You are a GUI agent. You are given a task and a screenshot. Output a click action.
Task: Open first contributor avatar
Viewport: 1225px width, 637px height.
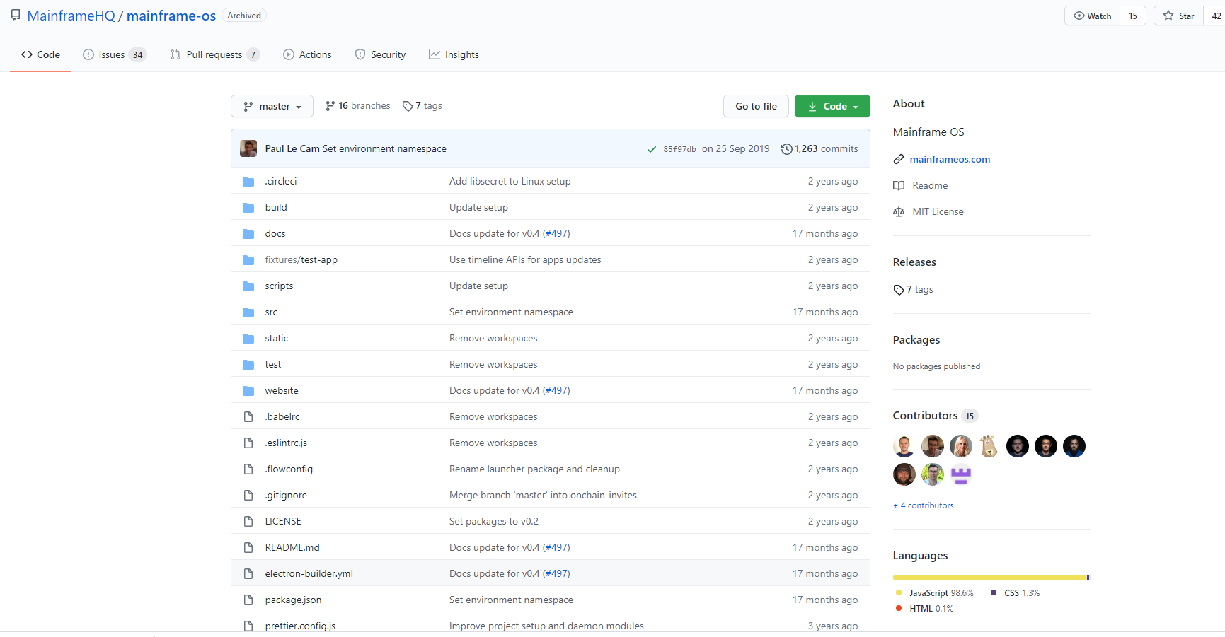(x=904, y=446)
